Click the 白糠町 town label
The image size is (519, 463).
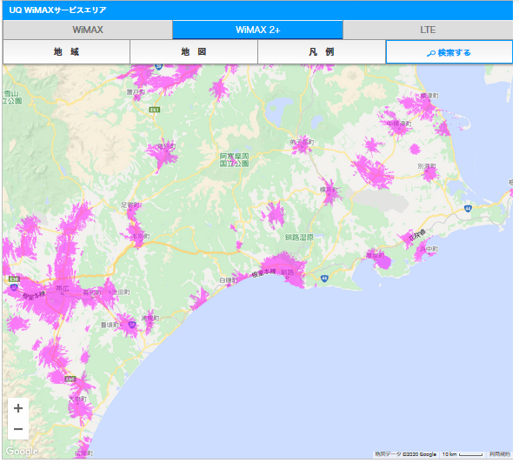pyautogui.click(x=228, y=280)
